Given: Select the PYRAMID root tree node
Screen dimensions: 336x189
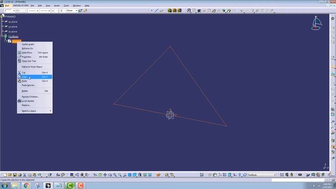Looking at the screenshot, I should (10, 16).
